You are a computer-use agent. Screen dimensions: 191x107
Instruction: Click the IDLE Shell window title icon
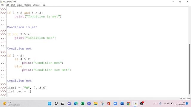[1, 2]
